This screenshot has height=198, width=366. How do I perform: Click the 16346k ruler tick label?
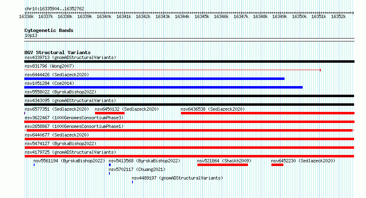click(x=221, y=16)
